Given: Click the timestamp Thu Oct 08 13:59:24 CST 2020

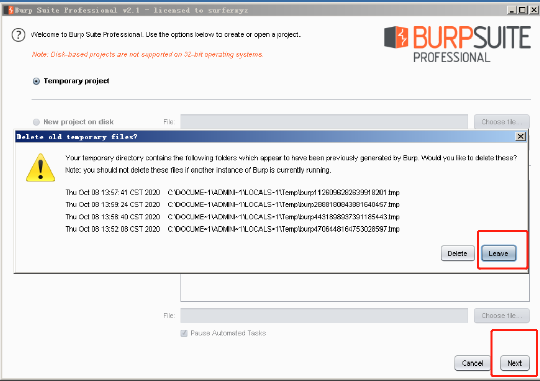Looking at the screenshot, I should point(113,205).
